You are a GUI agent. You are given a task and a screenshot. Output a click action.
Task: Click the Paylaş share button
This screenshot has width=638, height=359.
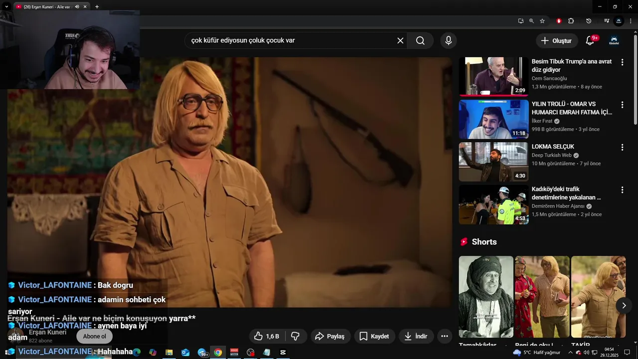[330, 336]
